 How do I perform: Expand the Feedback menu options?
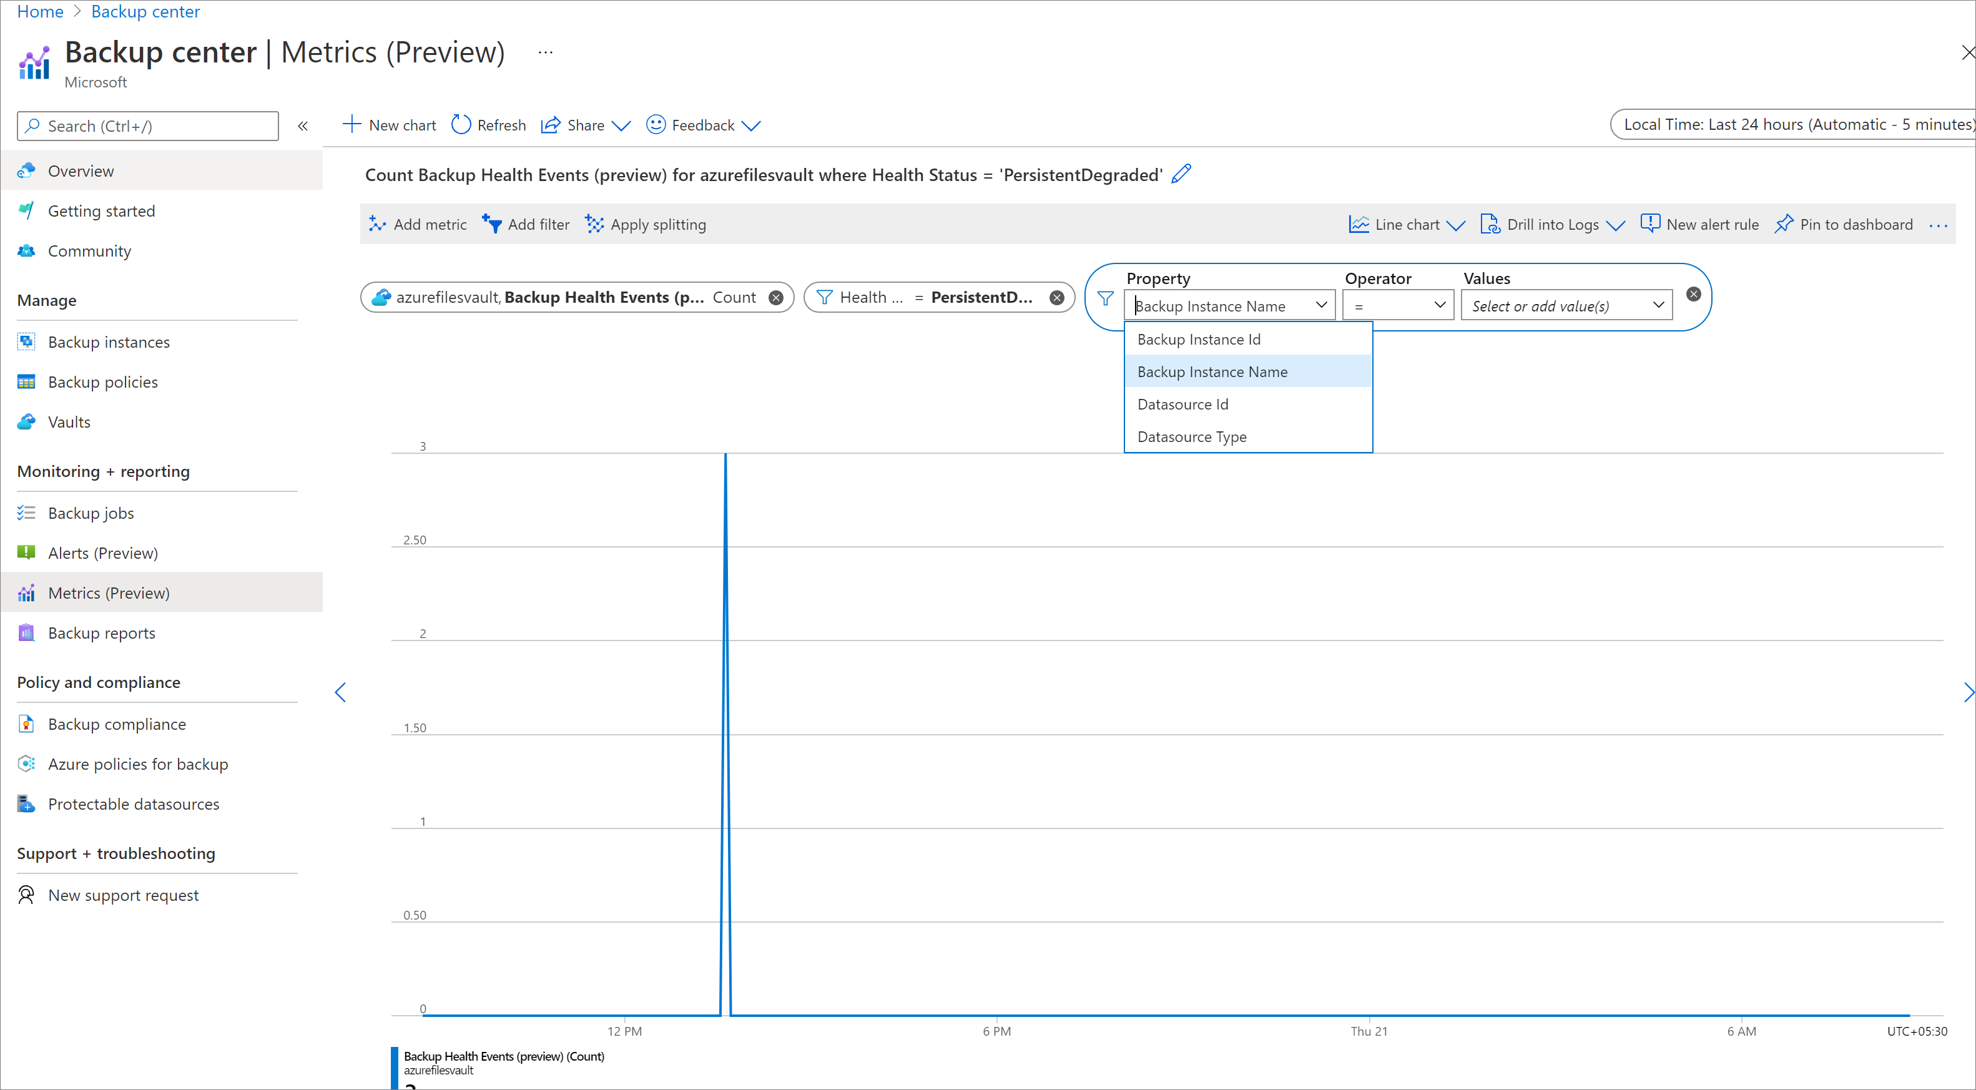tap(754, 125)
